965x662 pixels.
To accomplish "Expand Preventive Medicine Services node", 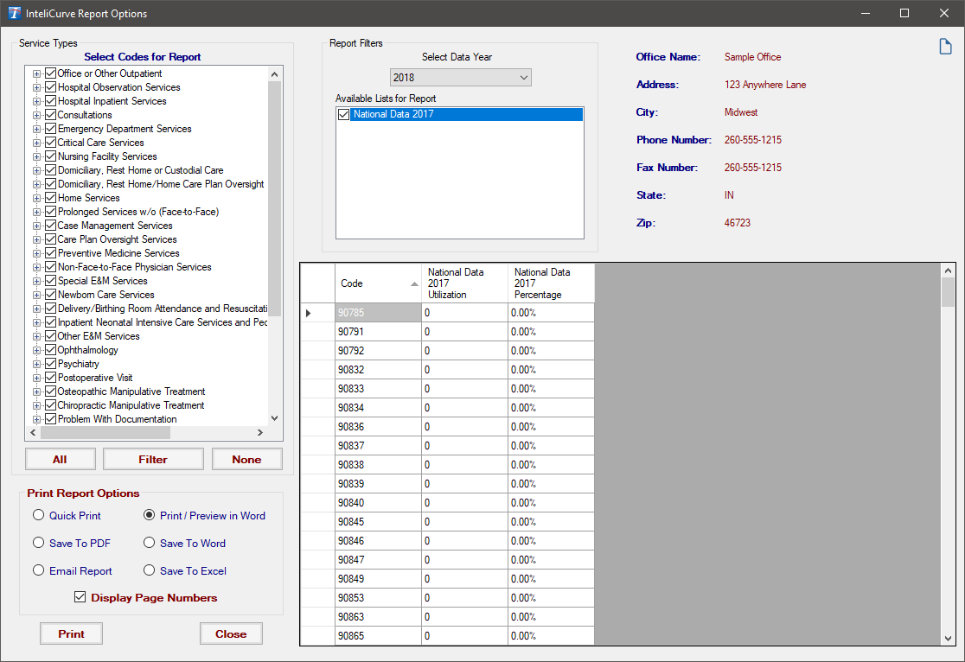I will (x=37, y=253).
